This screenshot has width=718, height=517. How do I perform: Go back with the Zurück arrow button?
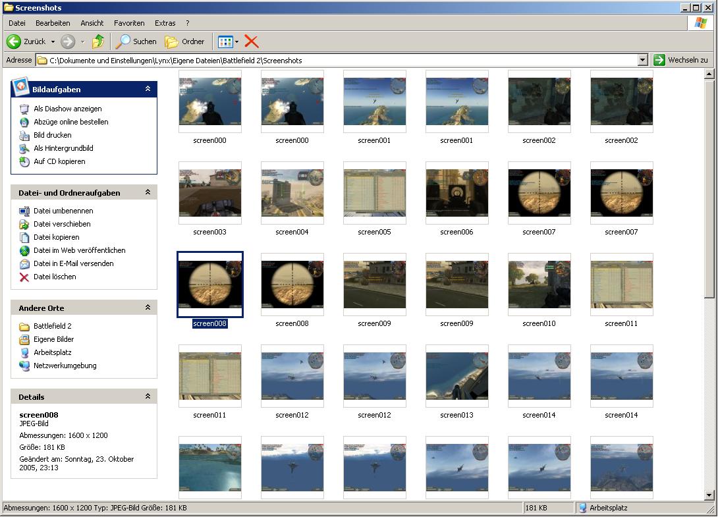pos(14,41)
